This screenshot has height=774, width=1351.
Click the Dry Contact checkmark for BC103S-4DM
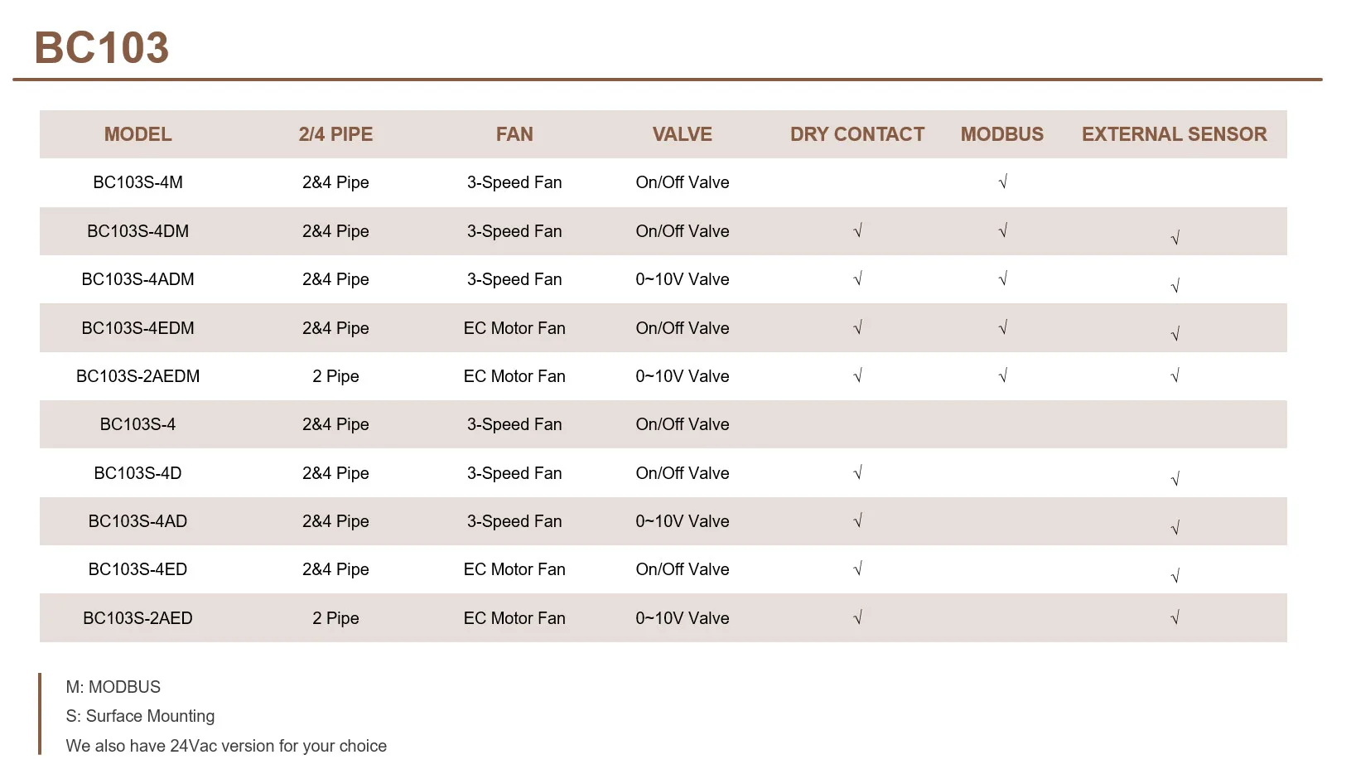[x=857, y=230]
